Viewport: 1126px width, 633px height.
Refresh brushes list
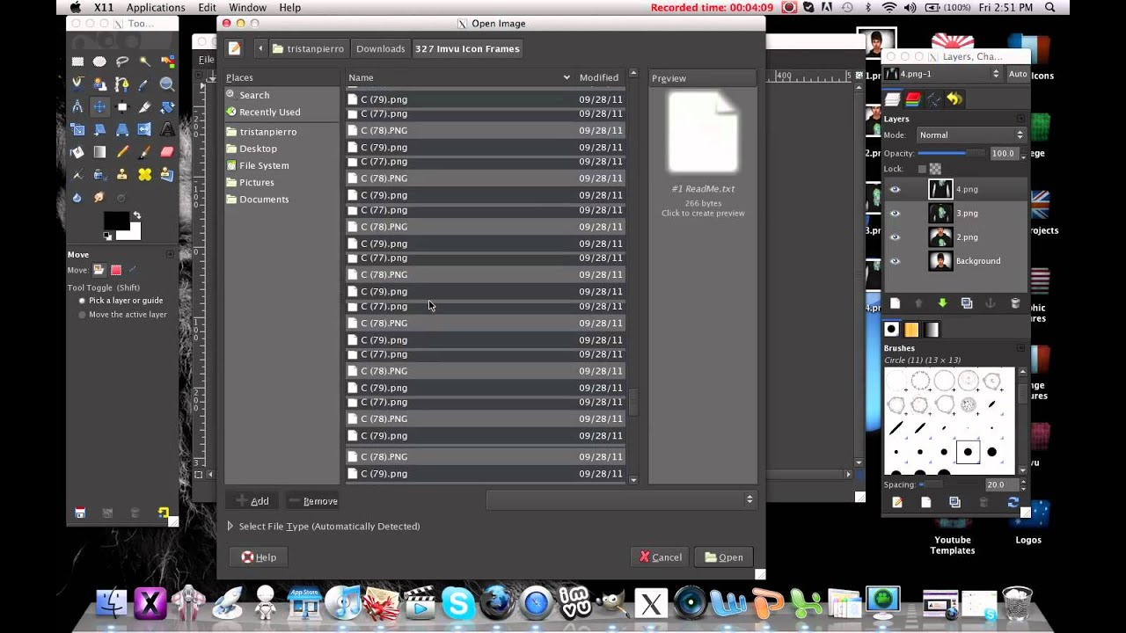pyautogui.click(x=1013, y=502)
